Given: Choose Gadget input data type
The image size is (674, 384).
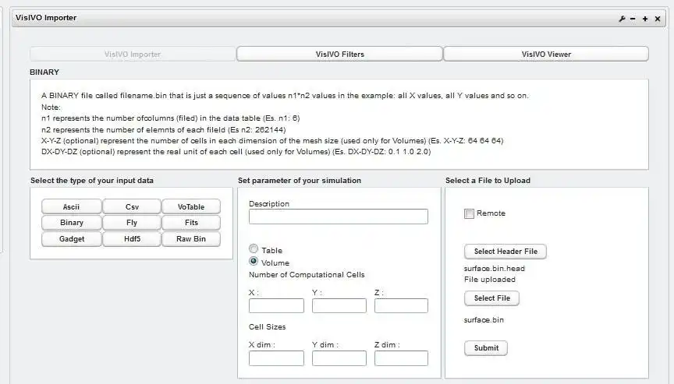Looking at the screenshot, I should (x=71, y=239).
